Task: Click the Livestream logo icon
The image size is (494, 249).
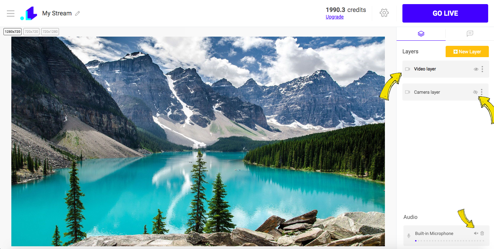Action: (28, 13)
